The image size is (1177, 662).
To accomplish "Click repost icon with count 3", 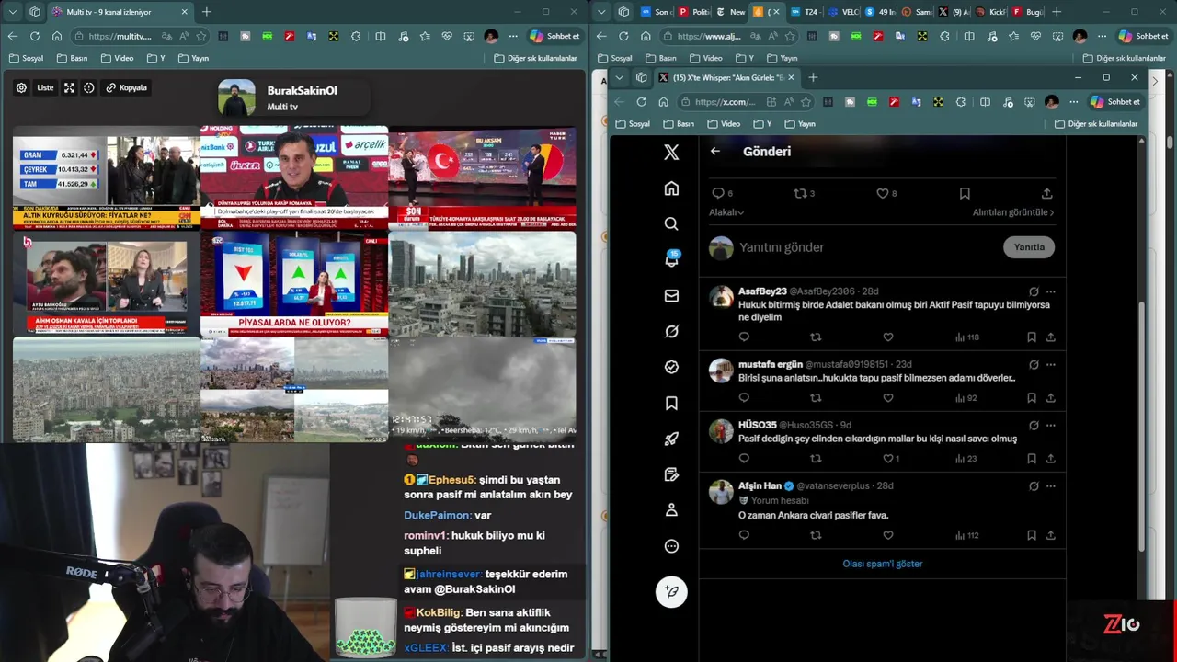I will coord(804,193).
